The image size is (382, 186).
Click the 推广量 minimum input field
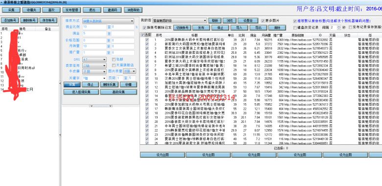pyautogui.click(x=95, y=52)
